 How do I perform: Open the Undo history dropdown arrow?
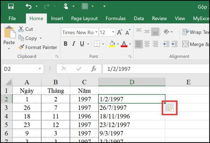(x=37, y=6)
